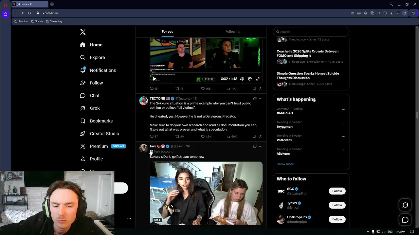
Task: Open Grok icon on TECTONE post
Action: (x=255, y=99)
